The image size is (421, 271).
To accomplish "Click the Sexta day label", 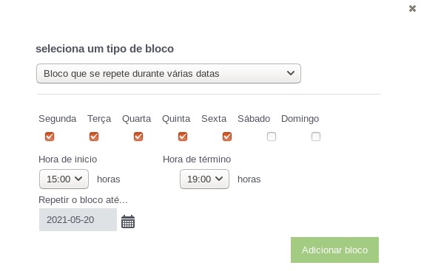I will (214, 119).
